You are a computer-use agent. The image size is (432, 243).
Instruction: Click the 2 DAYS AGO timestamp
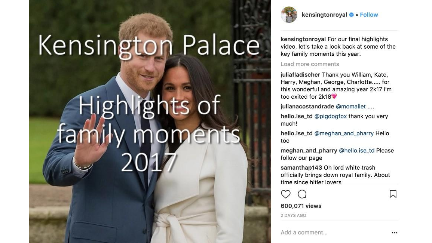pos(293,215)
